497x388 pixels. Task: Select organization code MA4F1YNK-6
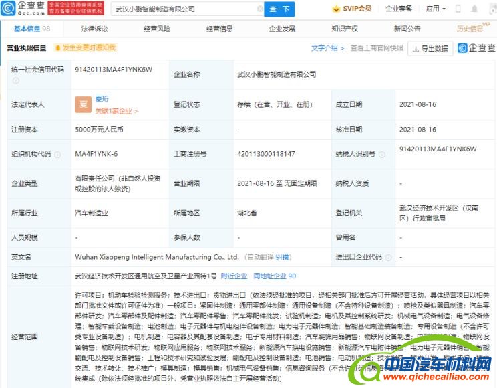[96, 154]
